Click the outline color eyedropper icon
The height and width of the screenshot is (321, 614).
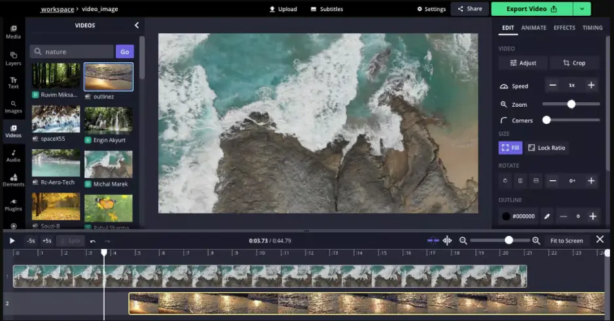(x=547, y=216)
